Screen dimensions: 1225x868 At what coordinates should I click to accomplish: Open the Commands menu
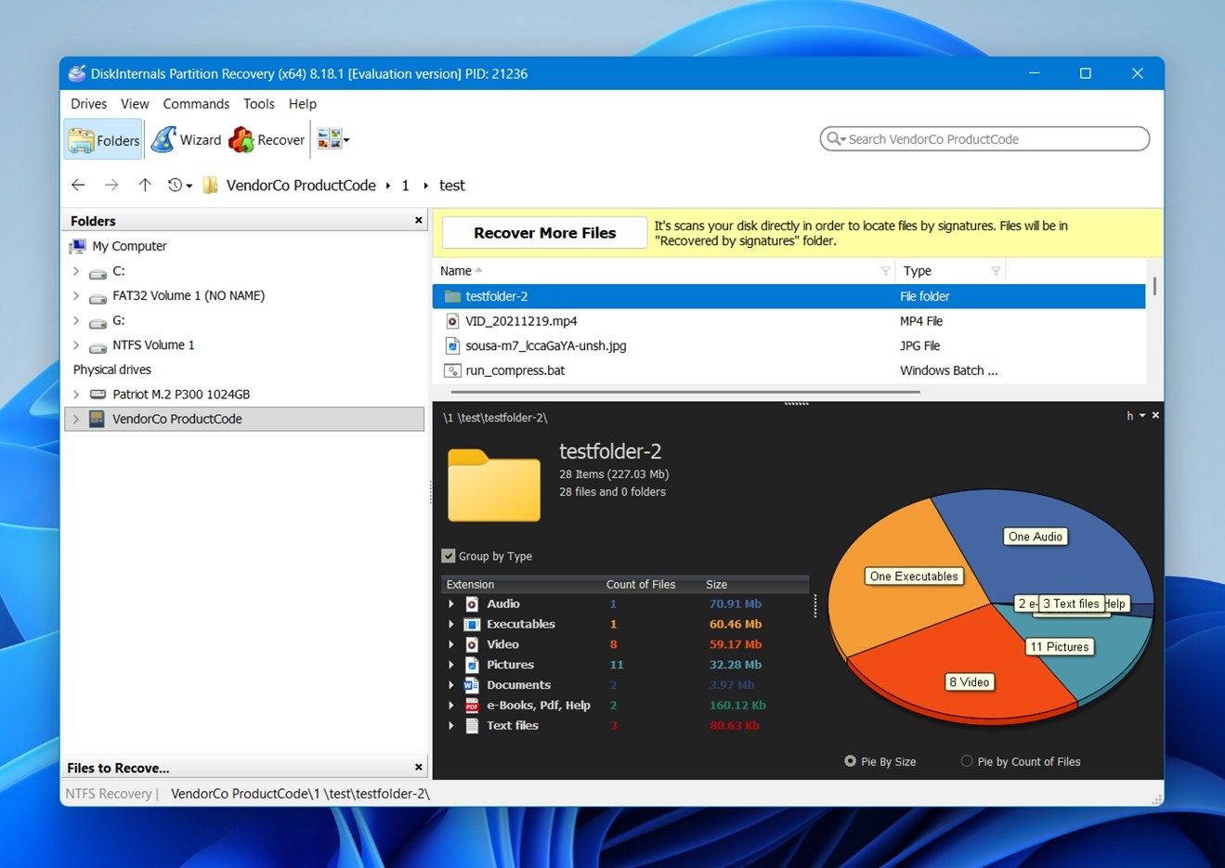click(x=196, y=104)
